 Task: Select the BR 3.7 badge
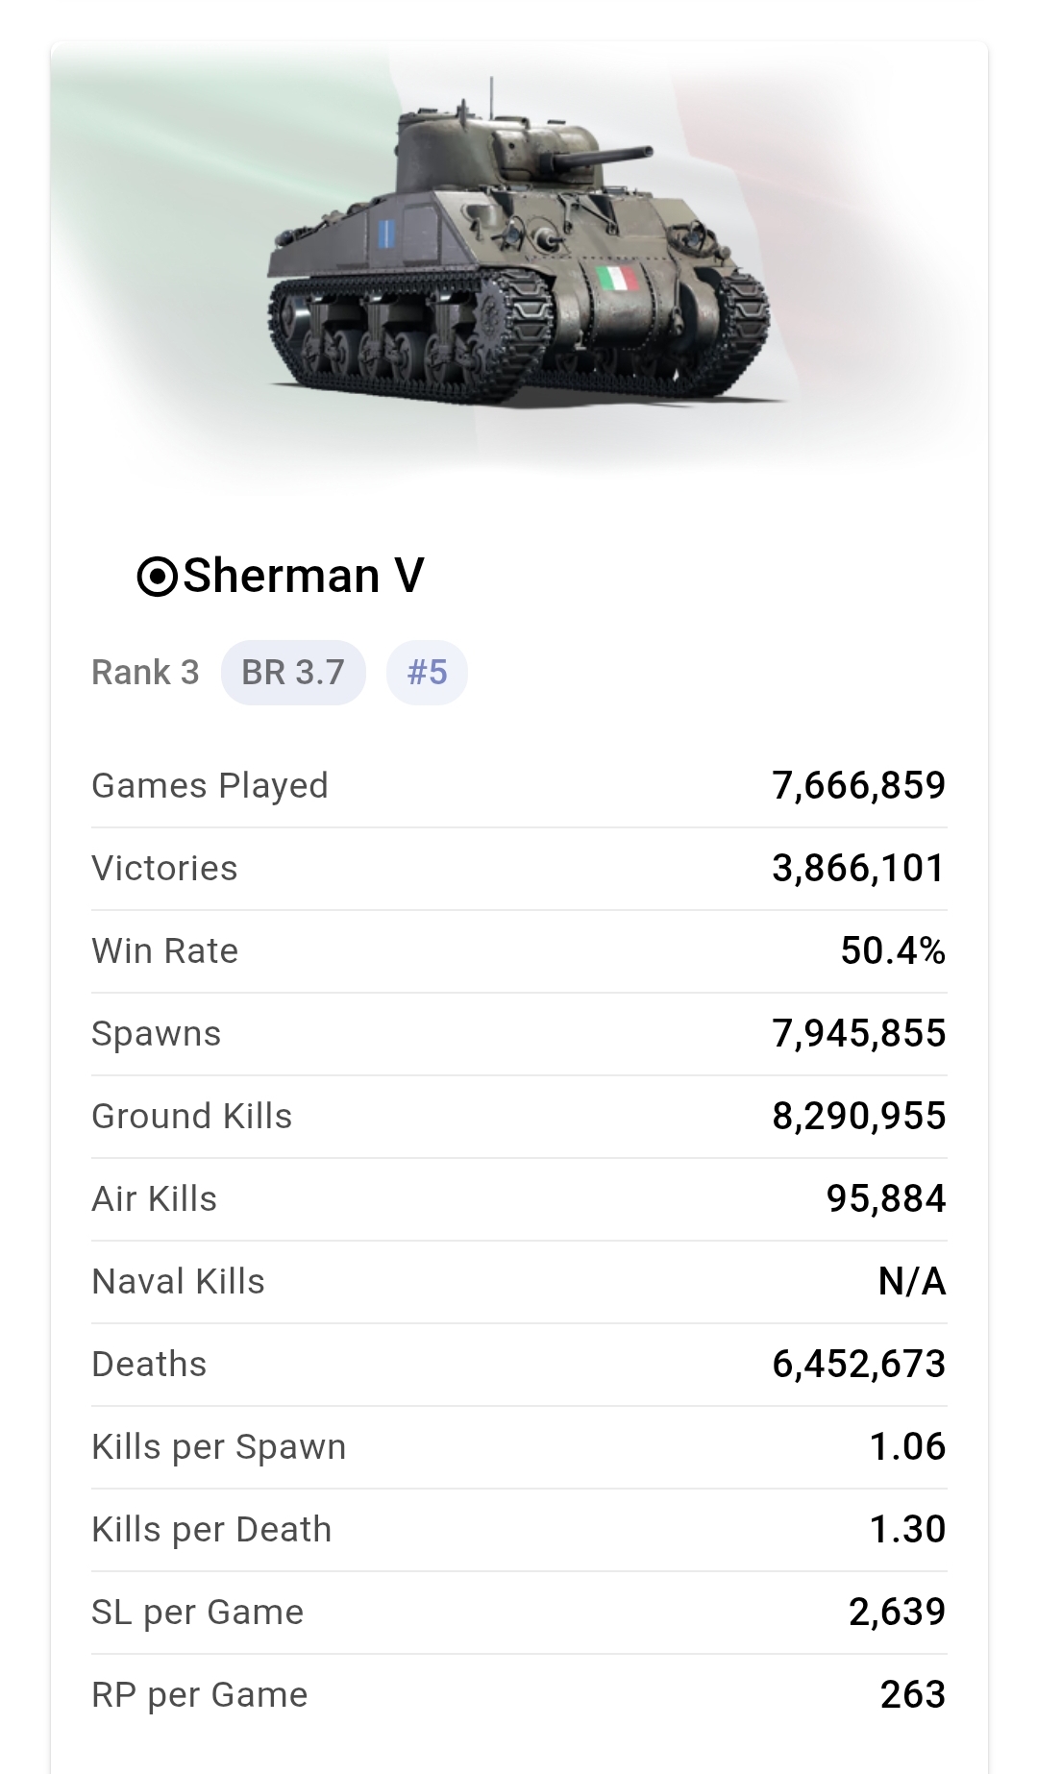[x=293, y=673]
